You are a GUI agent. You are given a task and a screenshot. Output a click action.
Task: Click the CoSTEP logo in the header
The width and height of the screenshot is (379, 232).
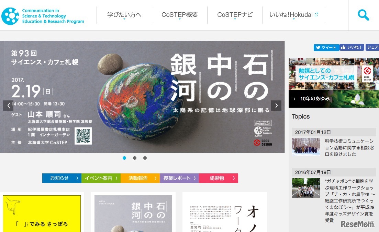point(43,16)
